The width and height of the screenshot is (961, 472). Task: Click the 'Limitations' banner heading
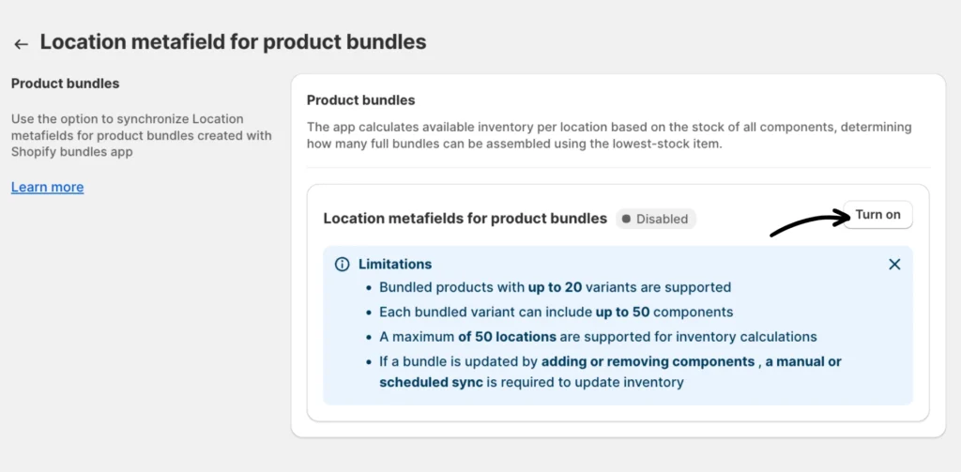[395, 265]
